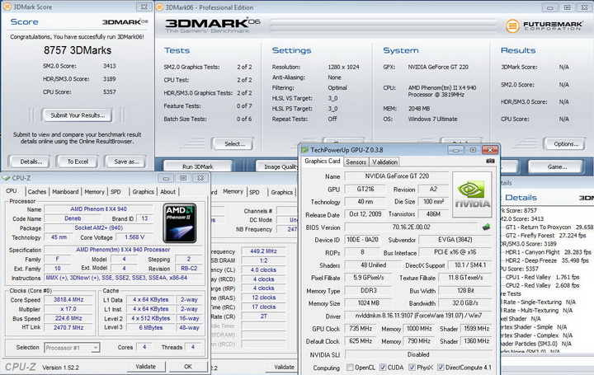Click the GPU-Z screenshot camera icon
594x375 pixels.
pyautogui.click(x=490, y=161)
